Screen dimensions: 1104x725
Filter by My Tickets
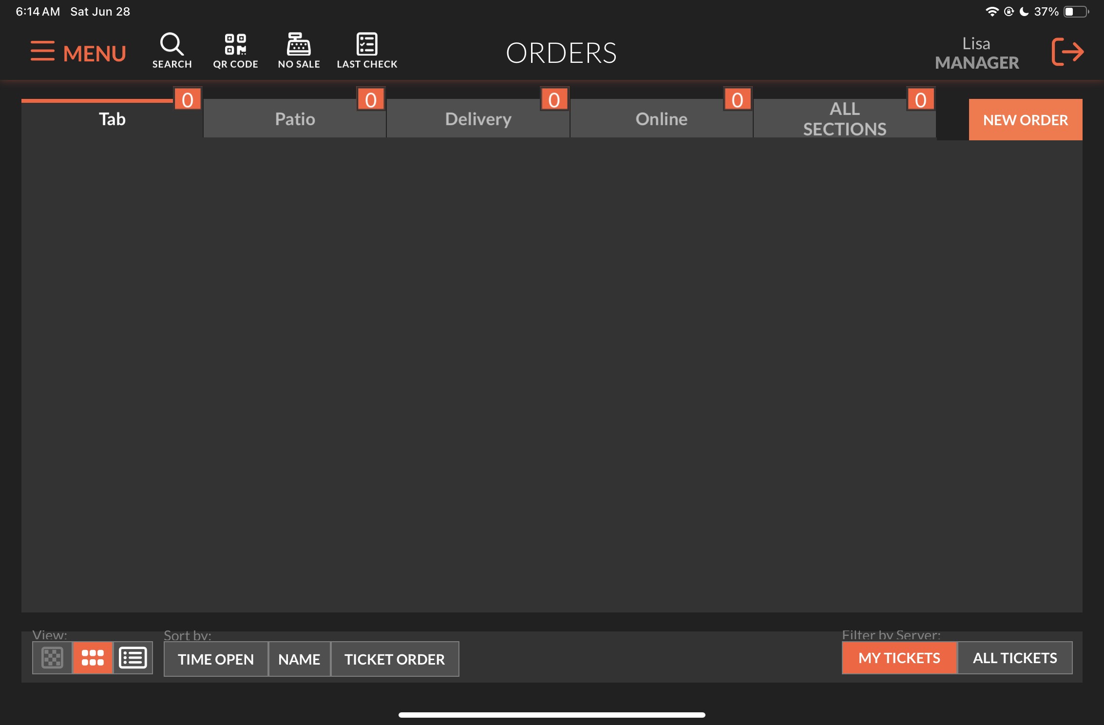899,658
